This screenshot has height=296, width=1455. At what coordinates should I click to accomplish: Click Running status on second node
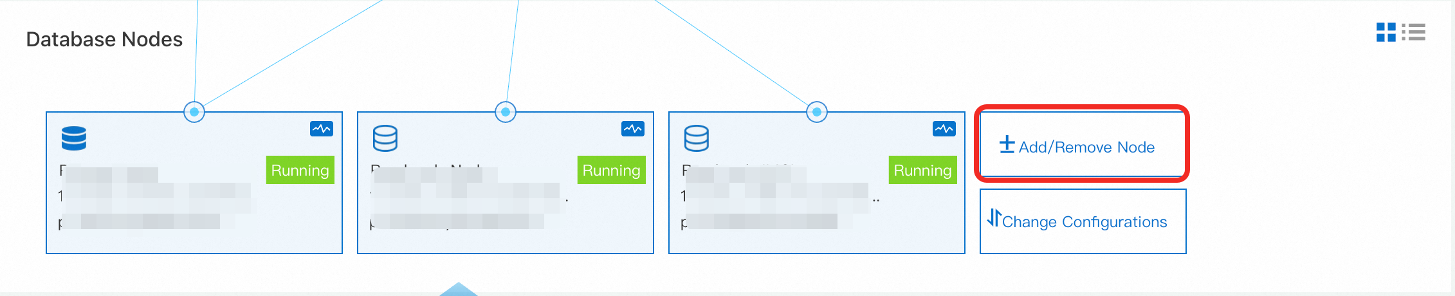point(612,170)
